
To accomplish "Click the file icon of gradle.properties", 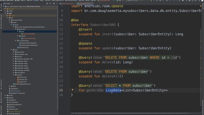I will (x=8, y=104).
